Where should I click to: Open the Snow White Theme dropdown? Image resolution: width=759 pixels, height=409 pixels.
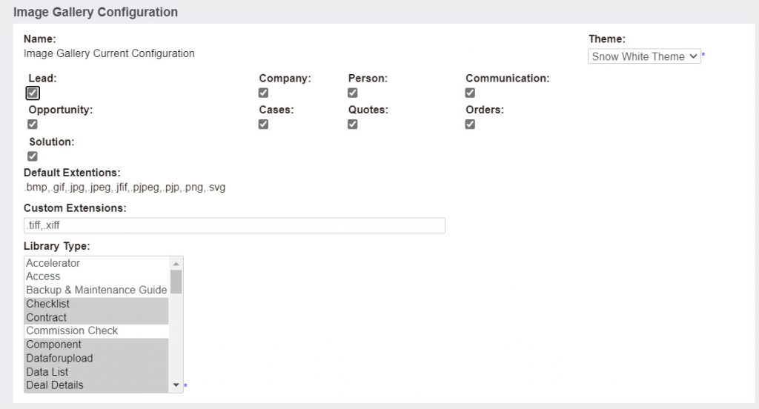[x=643, y=56]
